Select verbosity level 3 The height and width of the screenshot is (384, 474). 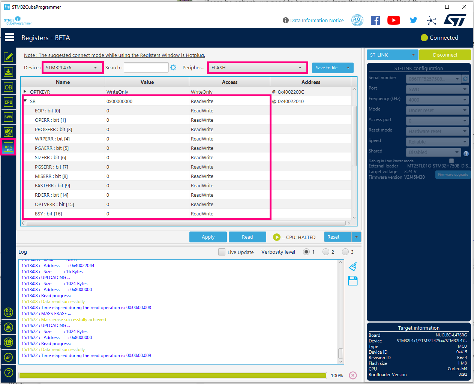point(346,252)
